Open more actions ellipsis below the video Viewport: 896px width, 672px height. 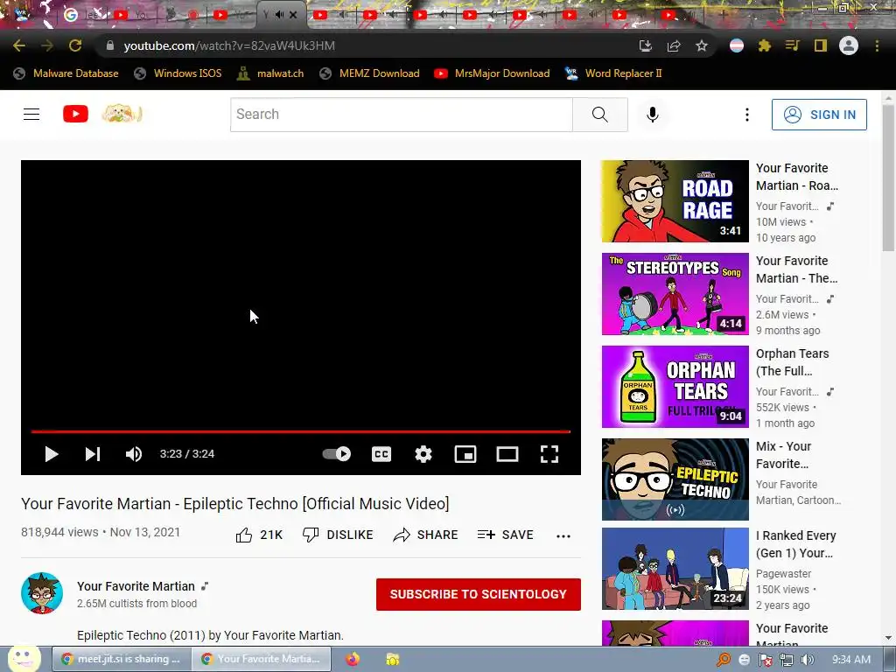click(x=563, y=536)
